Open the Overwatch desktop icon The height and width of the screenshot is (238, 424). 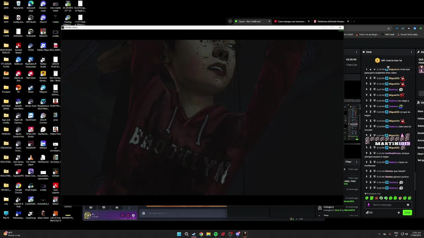(31, 33)
